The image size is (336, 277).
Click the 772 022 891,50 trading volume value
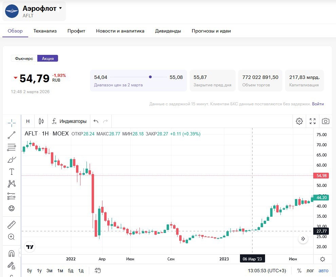tap(260, 77)
